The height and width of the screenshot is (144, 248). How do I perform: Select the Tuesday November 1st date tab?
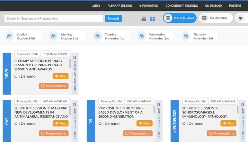(111, 36)
